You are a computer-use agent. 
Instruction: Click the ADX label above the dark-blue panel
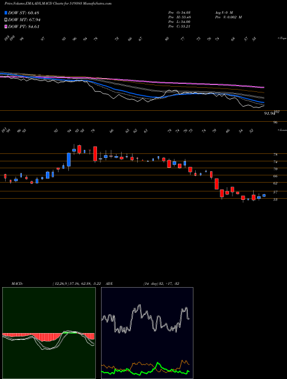point(109,284)
